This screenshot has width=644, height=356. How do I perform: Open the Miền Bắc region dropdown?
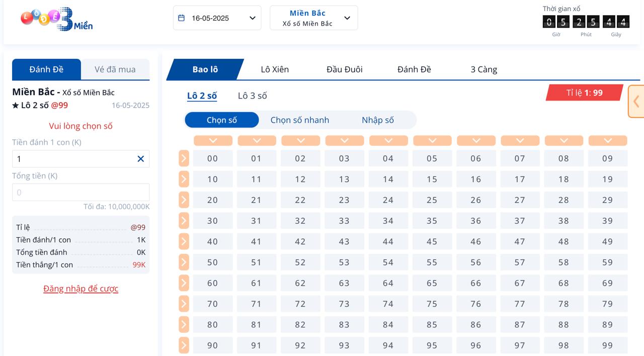314,18
